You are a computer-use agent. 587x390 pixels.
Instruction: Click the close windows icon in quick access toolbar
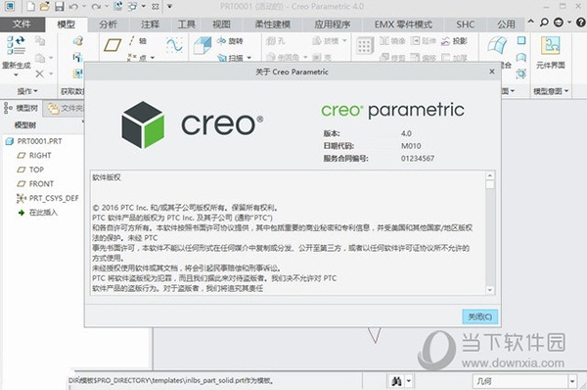(156, 7)
